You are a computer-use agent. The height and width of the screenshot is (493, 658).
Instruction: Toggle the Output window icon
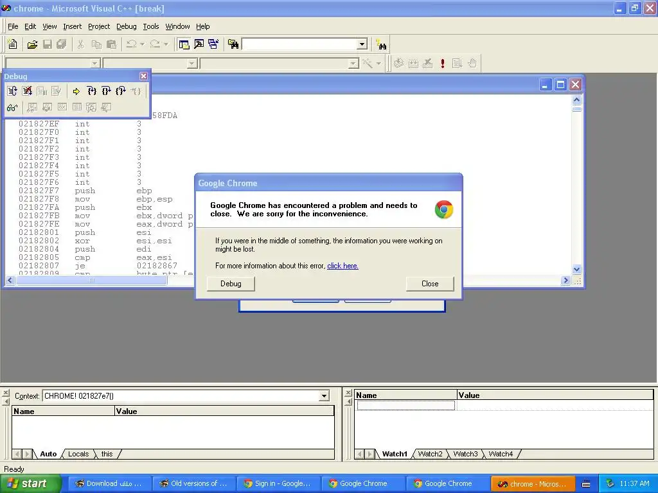tap(199, 44)
